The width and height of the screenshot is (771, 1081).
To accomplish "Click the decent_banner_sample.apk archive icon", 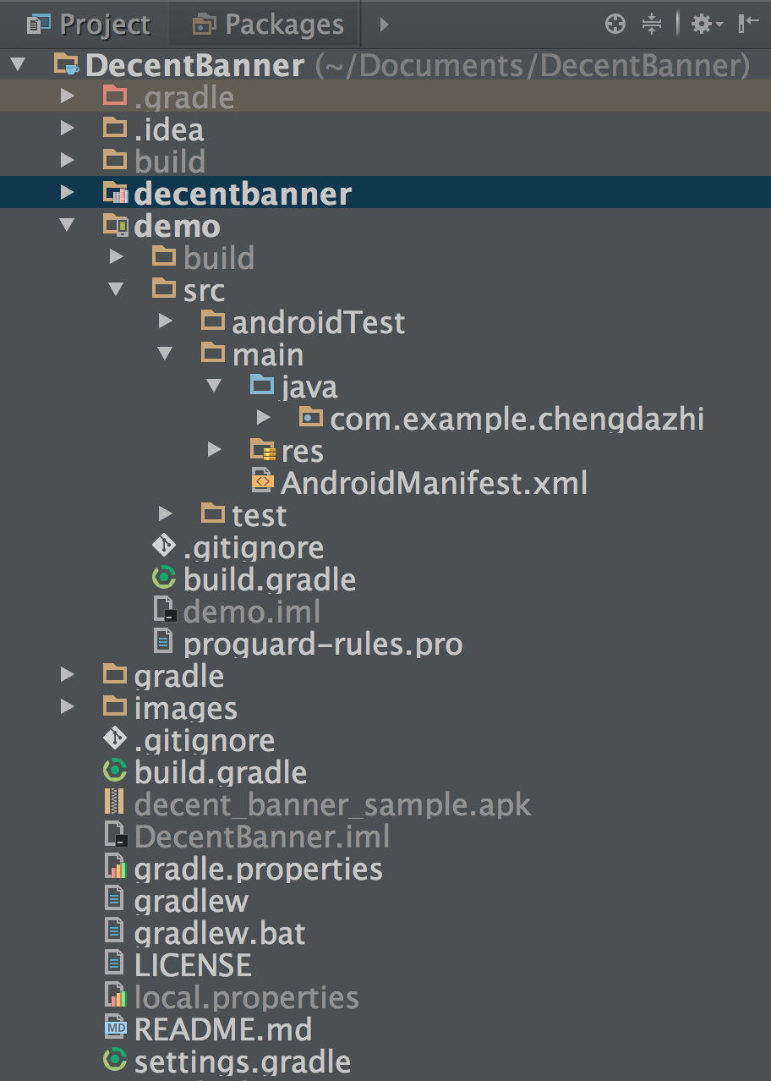I will coord(113,803).
